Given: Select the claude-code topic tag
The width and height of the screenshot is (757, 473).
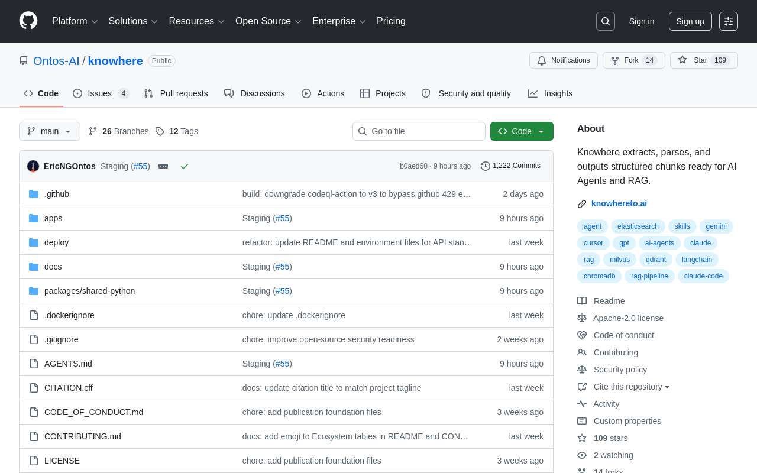Looking at the screenshot, I should pos(703,276).
